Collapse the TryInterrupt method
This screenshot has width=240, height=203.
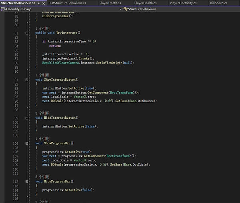27,33
